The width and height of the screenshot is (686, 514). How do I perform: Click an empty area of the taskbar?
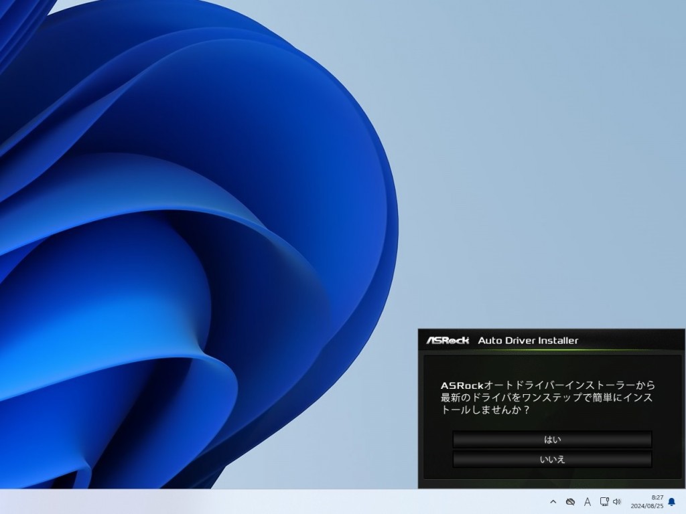point(268,501)
